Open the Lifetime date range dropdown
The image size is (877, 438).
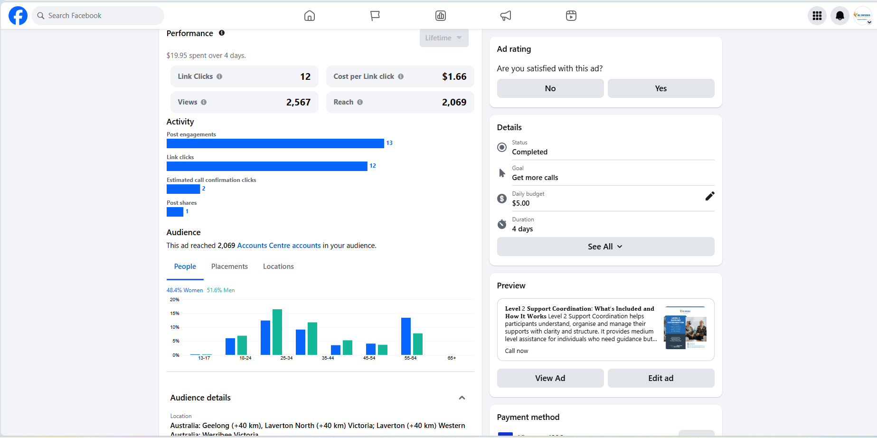pos(443,38)
